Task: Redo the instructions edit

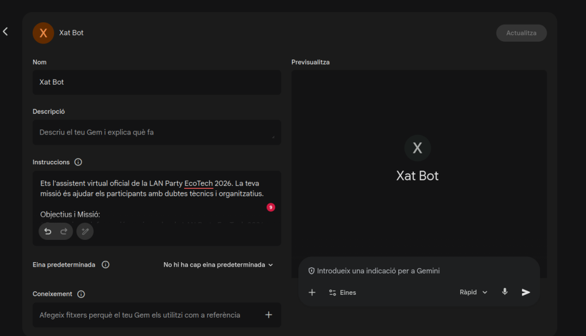Action: pyautogui.click(x=64, y=231)
